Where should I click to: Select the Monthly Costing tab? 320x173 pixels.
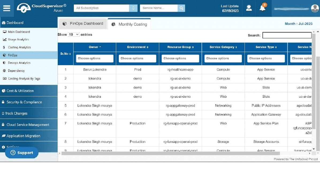(129, 24)
